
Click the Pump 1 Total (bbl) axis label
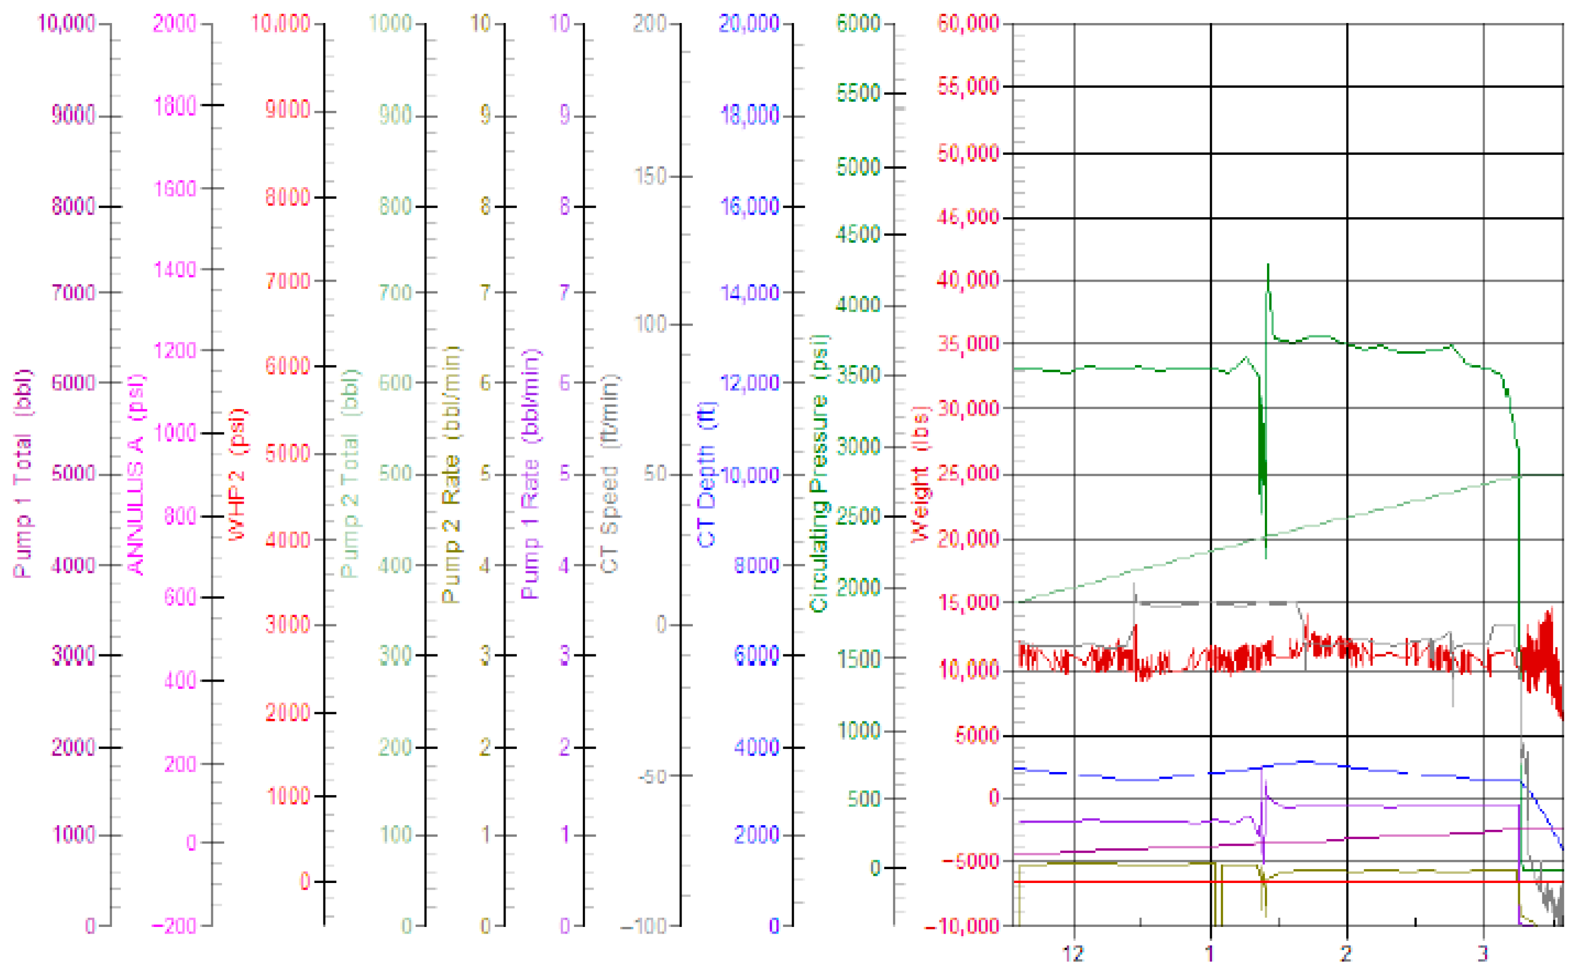[x=22, y=473]
